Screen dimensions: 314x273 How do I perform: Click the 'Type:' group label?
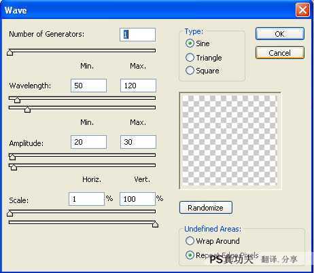click(x=194, y=31)
